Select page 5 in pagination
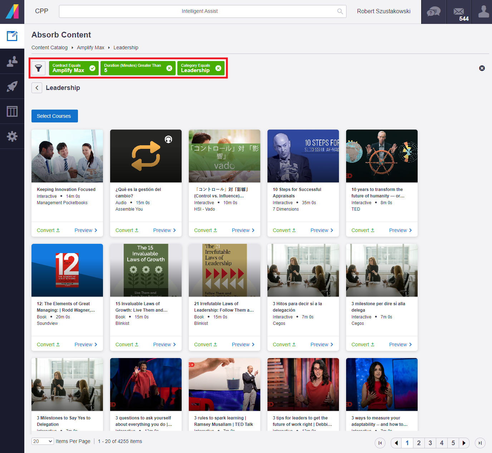This screenshot has width=492, height=453. [453, 443]
